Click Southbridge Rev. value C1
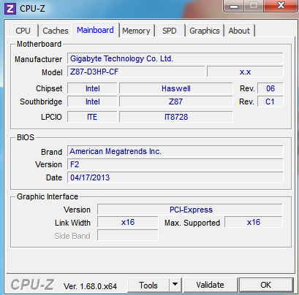This screenshot has width=299, height=295. (x=270, y=101)
